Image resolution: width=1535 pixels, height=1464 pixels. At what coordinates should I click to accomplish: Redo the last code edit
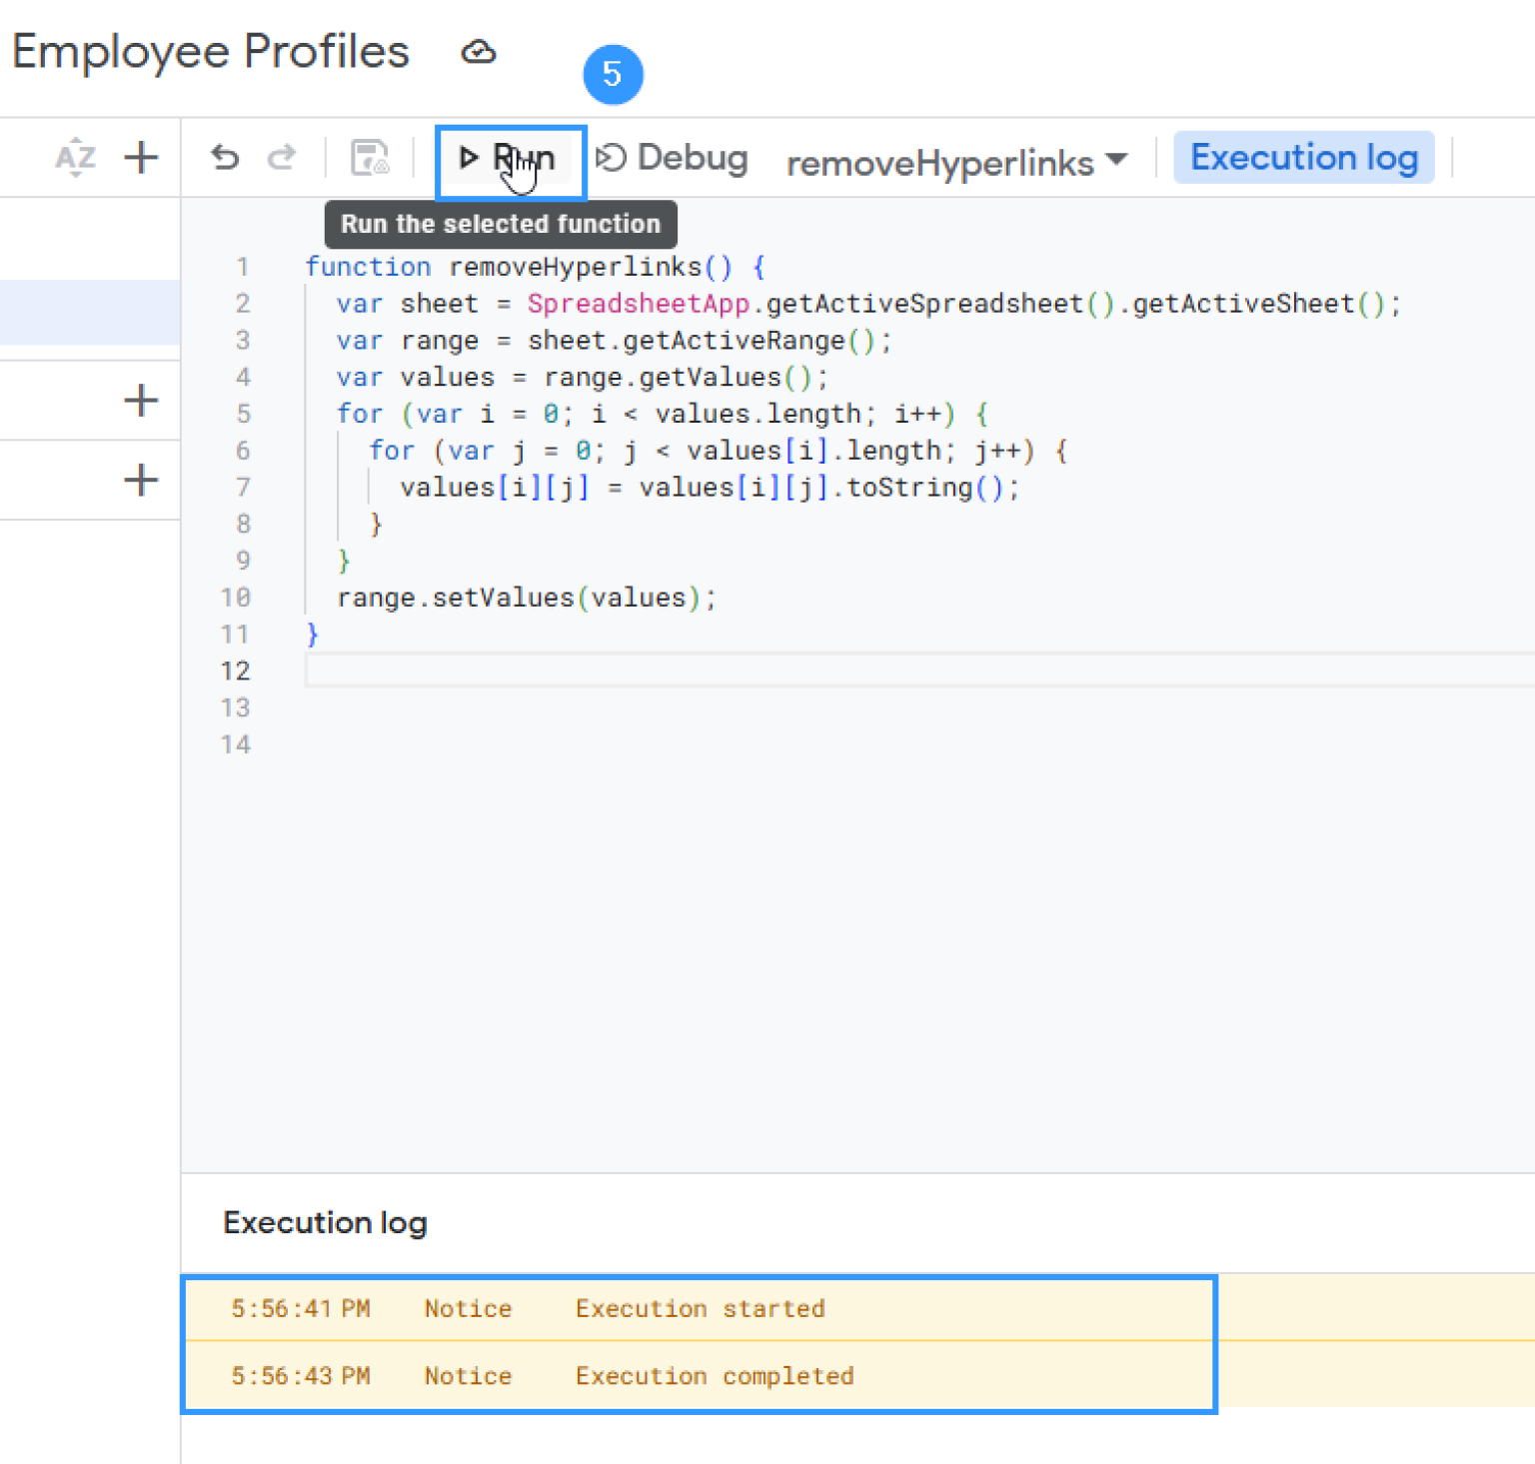click(283, 157)
